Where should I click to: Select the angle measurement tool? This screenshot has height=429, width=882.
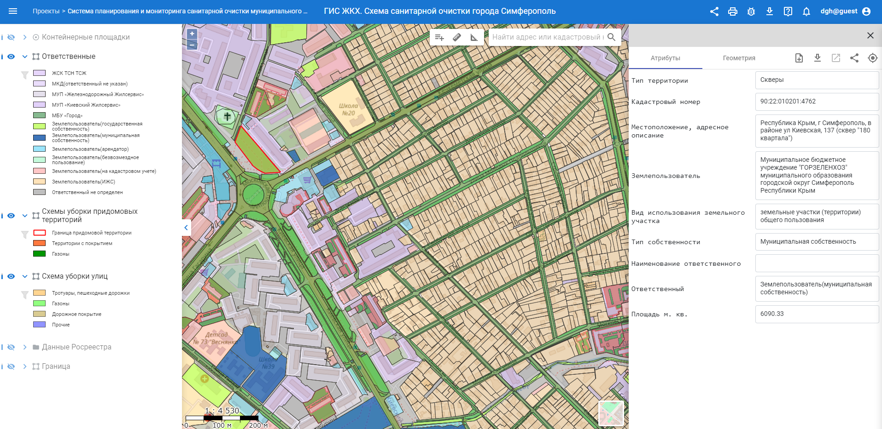[x=474, y=37]
